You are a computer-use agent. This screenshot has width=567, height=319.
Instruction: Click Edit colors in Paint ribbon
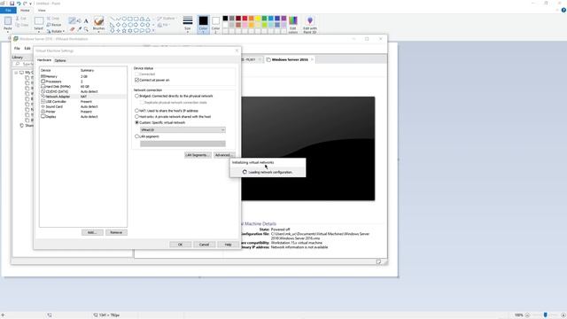(x=293, y=24)
